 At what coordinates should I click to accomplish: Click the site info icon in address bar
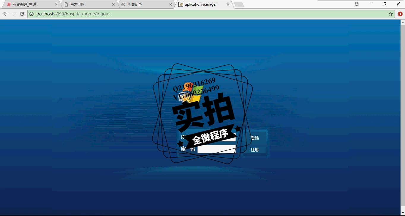coord(31,14)
